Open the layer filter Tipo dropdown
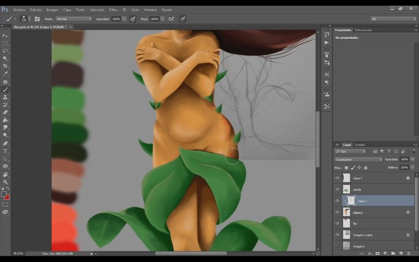This screenshot has width=419, height=262. pyautogui.click(x=350, y=151)
